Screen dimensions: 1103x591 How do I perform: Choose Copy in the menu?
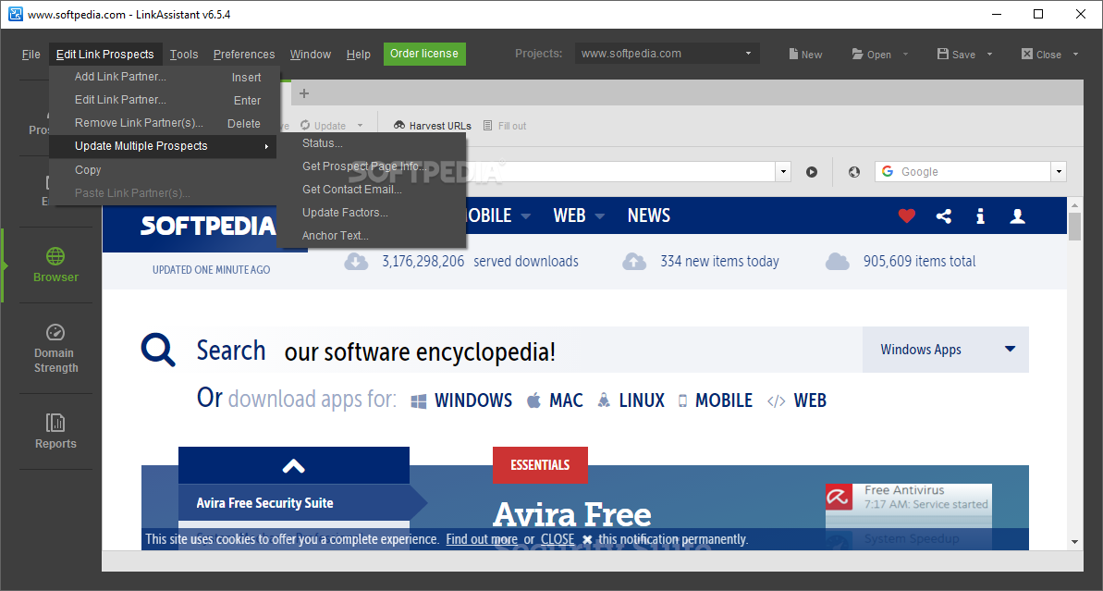coord(165,169)
